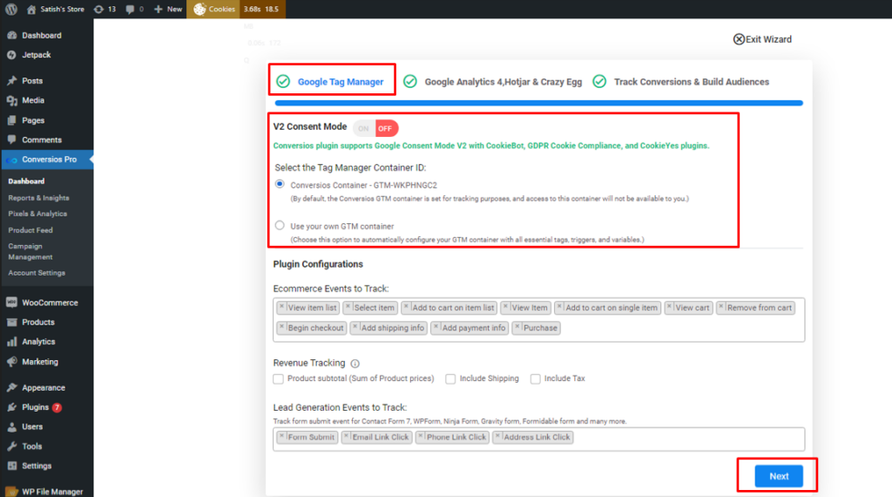The image size is (892, 497).
Task: Click the Settings sidebar icon
Action: pos(12,466)
